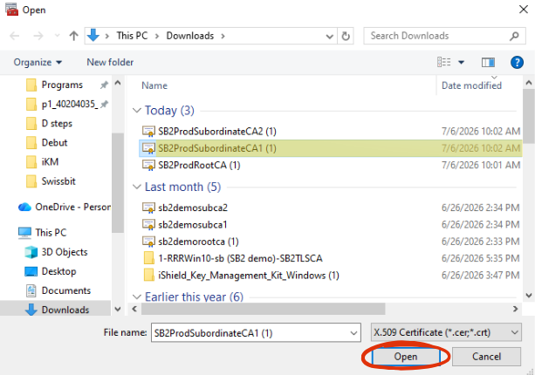Screen dimensions: 535x375
Task: Open the Programs quick access folder
Action: click(62, 85)
